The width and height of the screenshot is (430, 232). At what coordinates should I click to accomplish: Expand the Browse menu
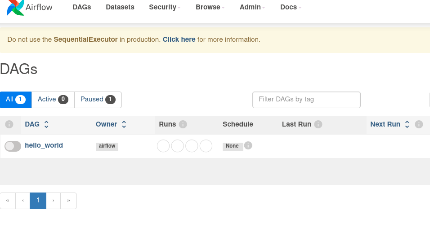[210, 7]
